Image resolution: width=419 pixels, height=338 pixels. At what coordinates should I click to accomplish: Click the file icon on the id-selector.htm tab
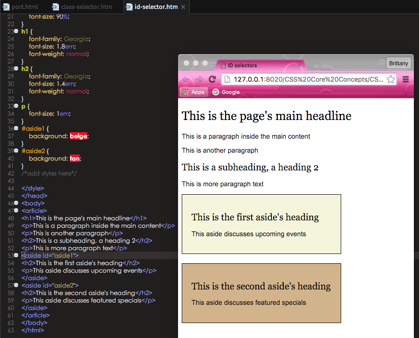(x=131, y=7)
